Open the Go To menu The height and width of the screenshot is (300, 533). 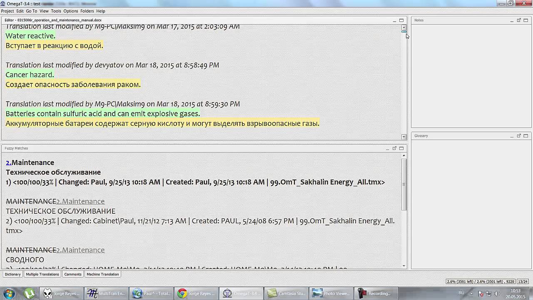click(x=32, y=11)
